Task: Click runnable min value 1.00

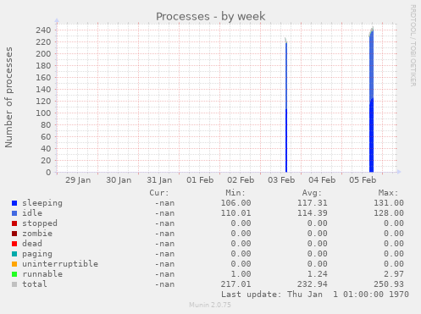Action: pyautogui.click(x=241, y=274)
